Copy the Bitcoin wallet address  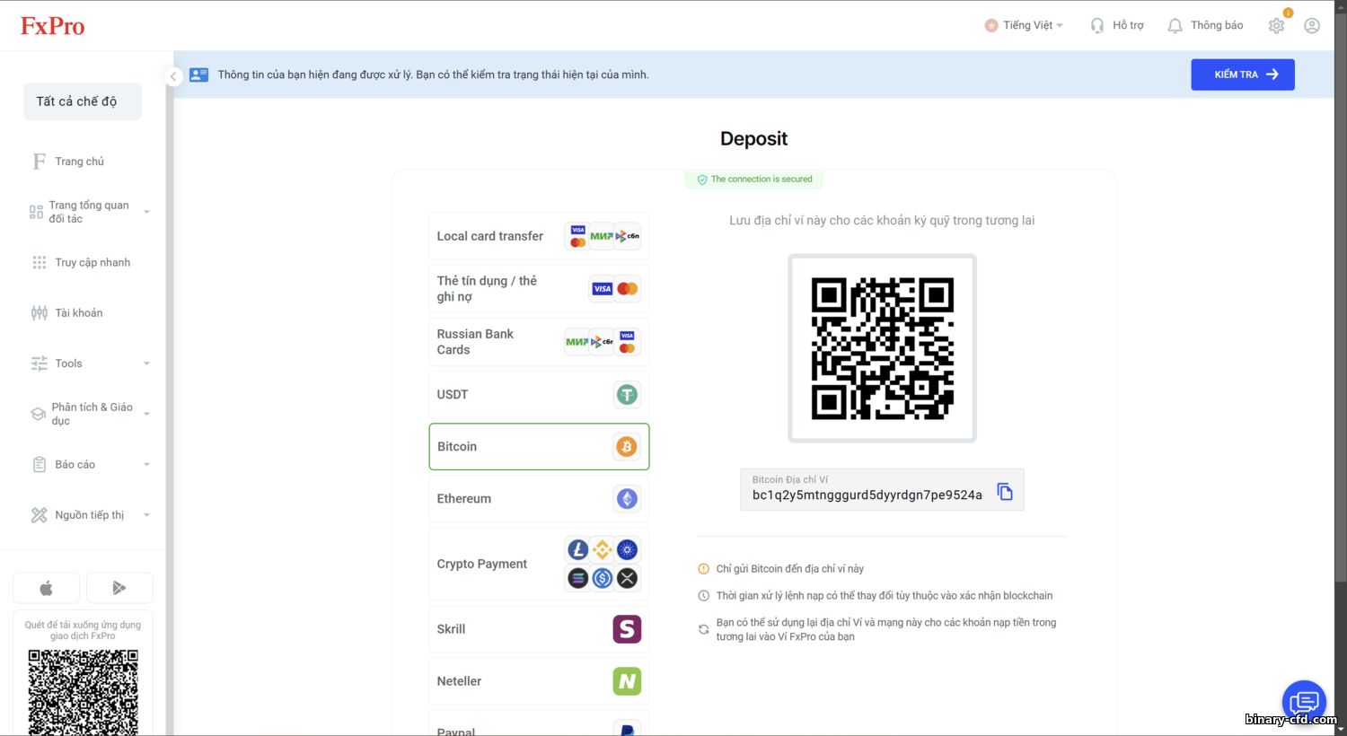1005,492
